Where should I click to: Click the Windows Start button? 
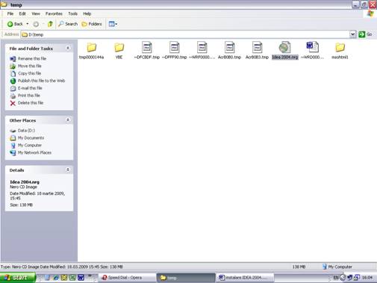click(18, 278)
